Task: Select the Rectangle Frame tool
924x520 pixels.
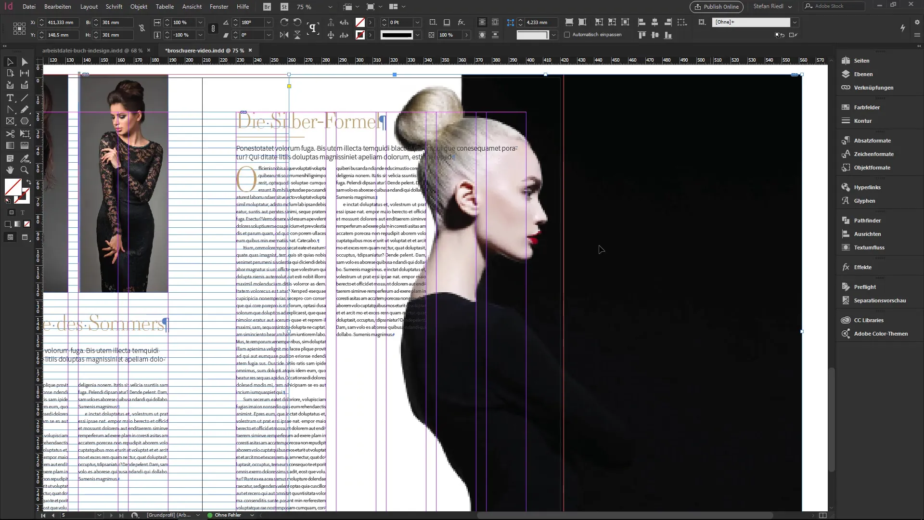Action: (10, 121)
